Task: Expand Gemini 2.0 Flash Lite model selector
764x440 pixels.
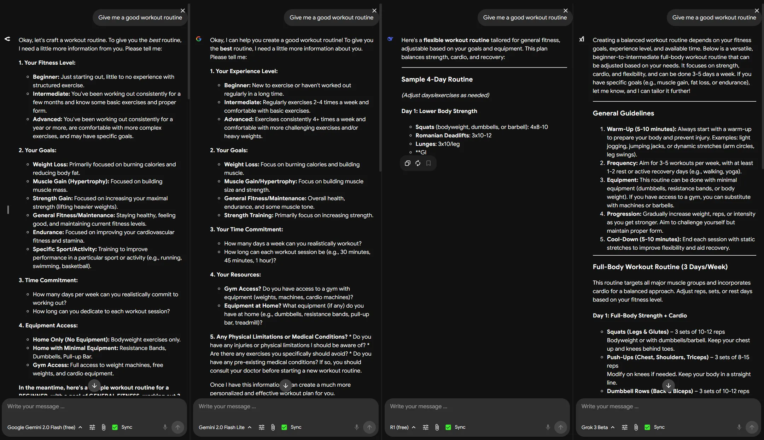Action: pos(225,427)
